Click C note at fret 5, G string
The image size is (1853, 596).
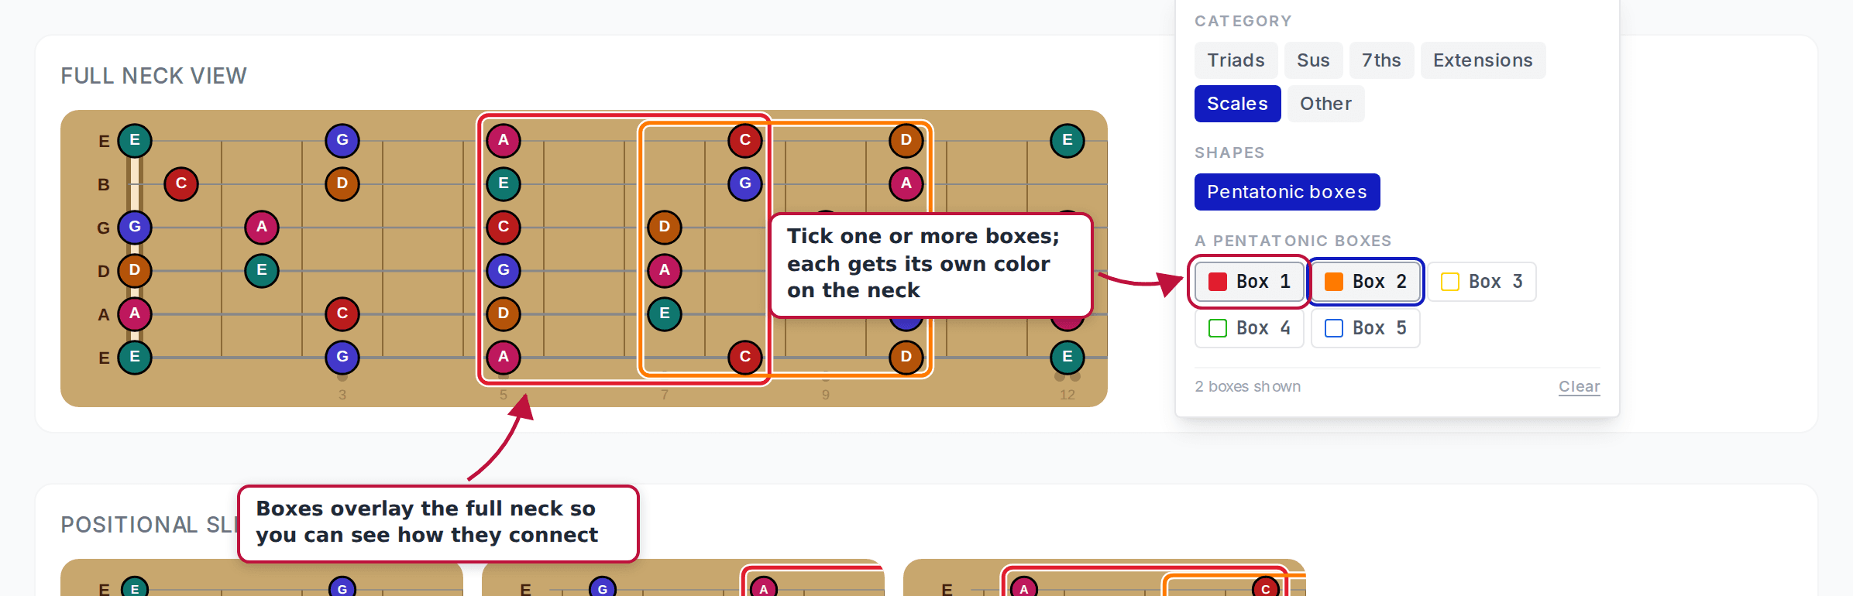tap(504, 228)
